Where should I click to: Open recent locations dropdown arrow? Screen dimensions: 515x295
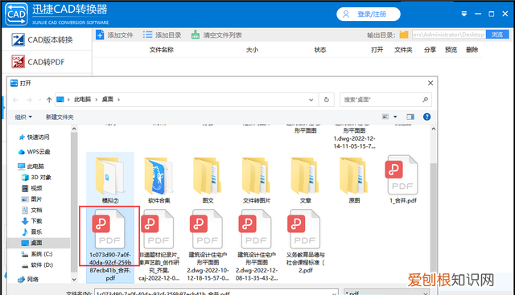39,100
